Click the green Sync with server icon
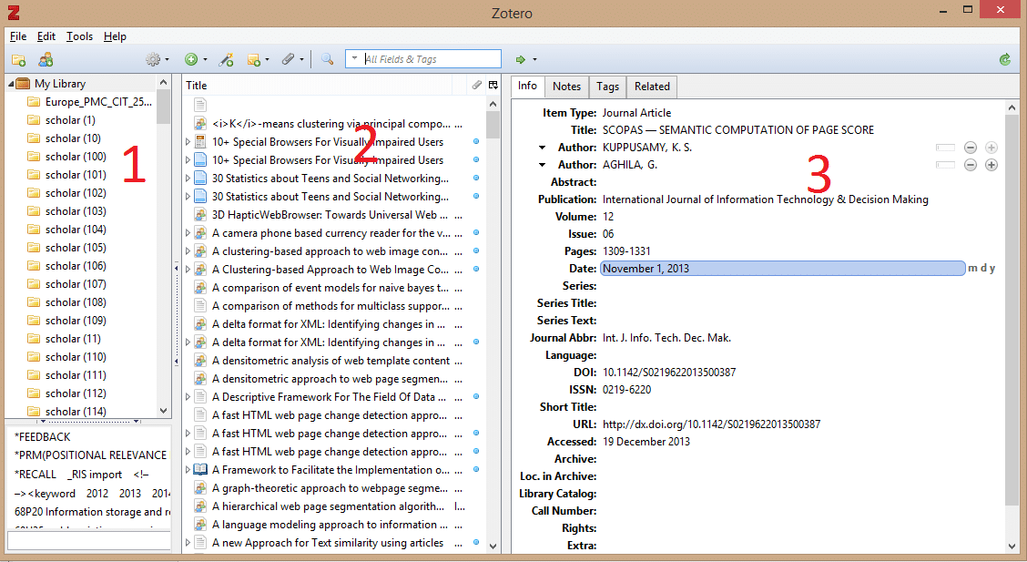The image size is (1027, 562). point(1005,60)
